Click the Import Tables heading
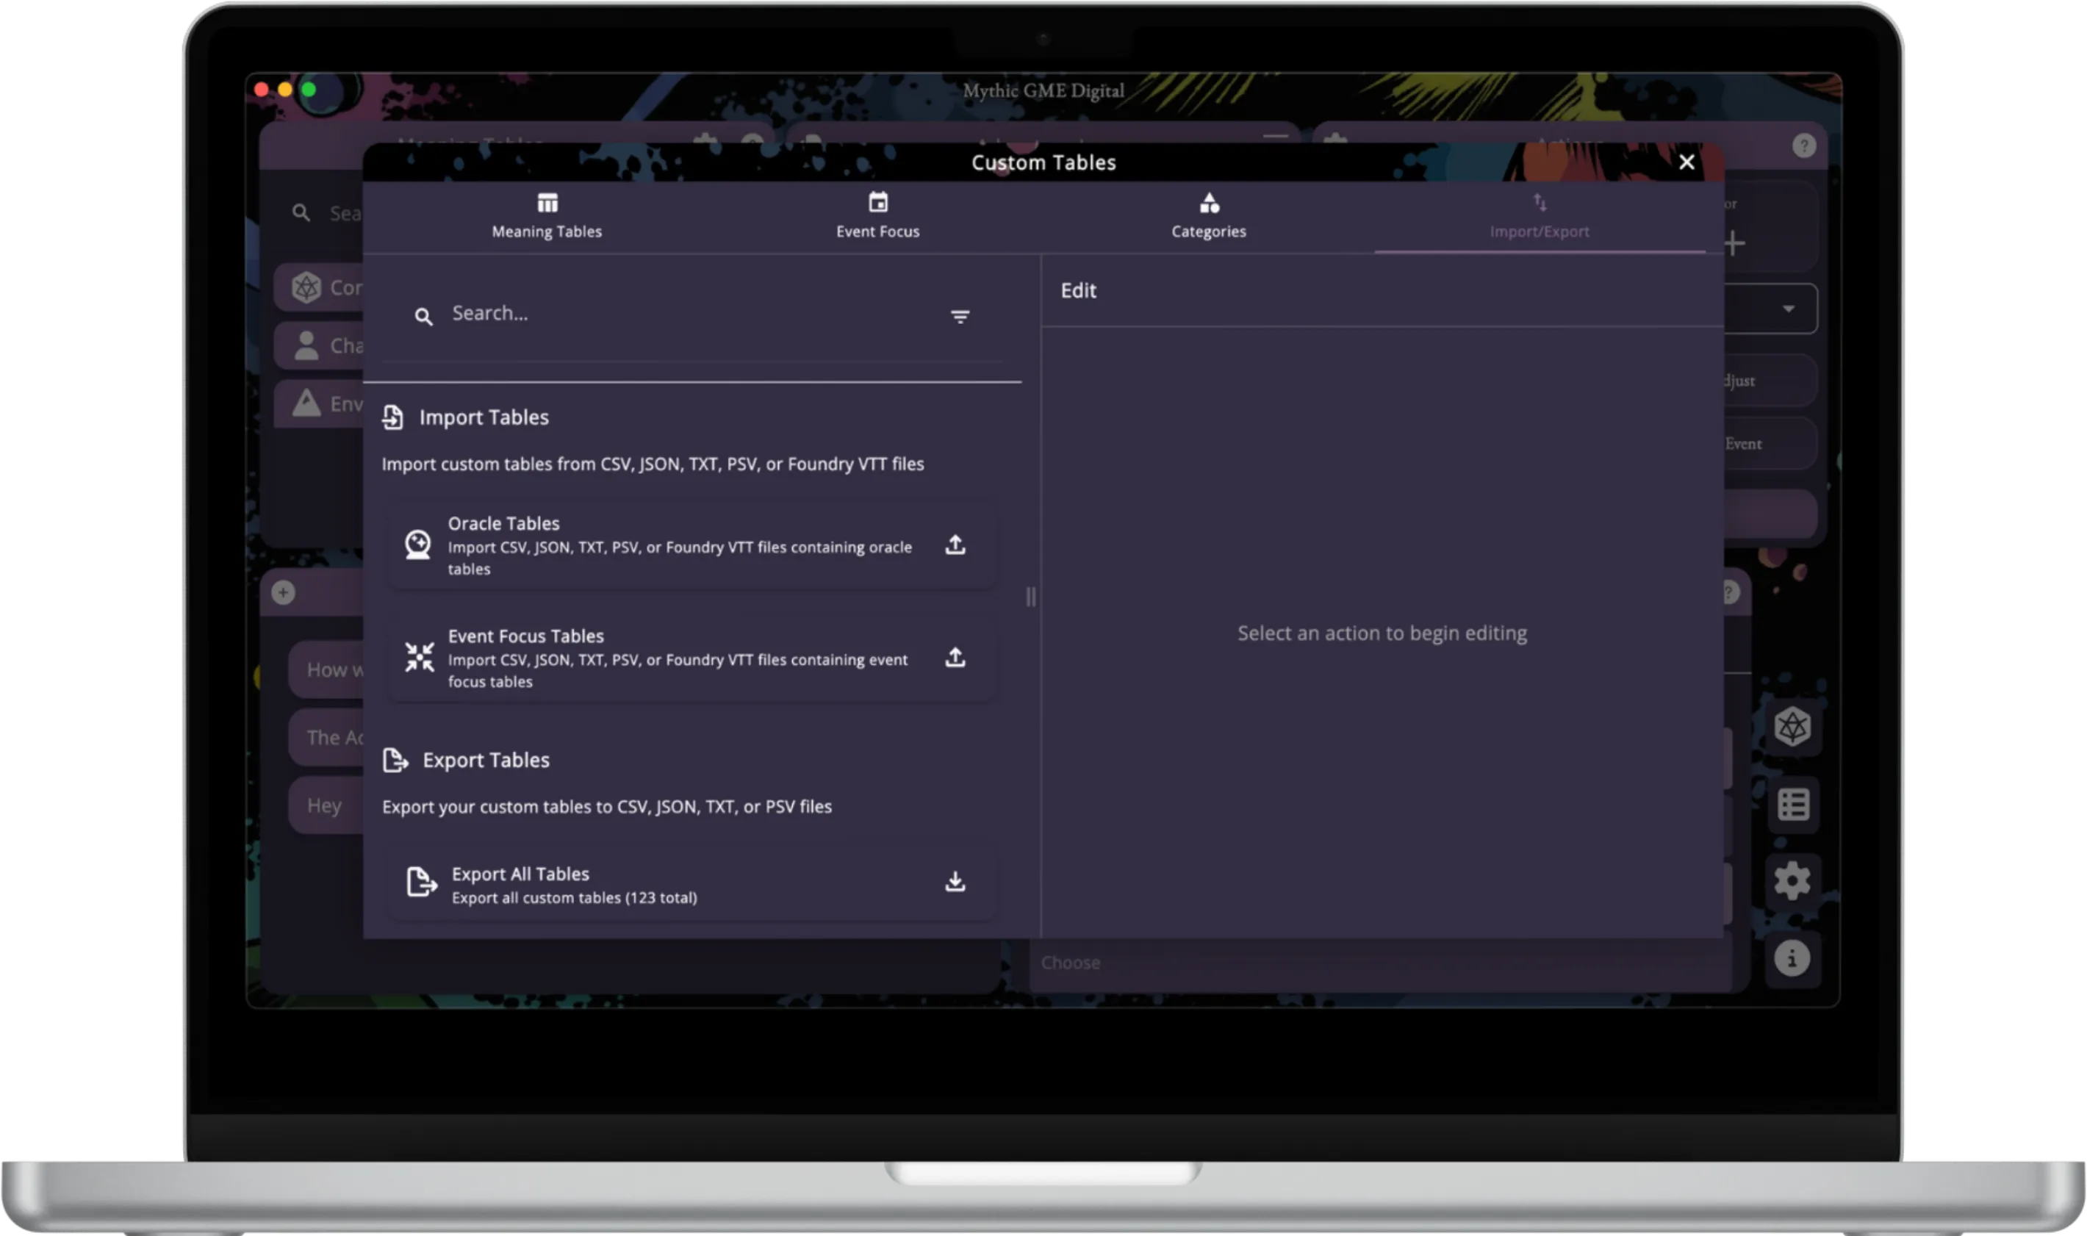Image resolution: width=2087 pixels, height=1236 pixels. pos(484,417)
